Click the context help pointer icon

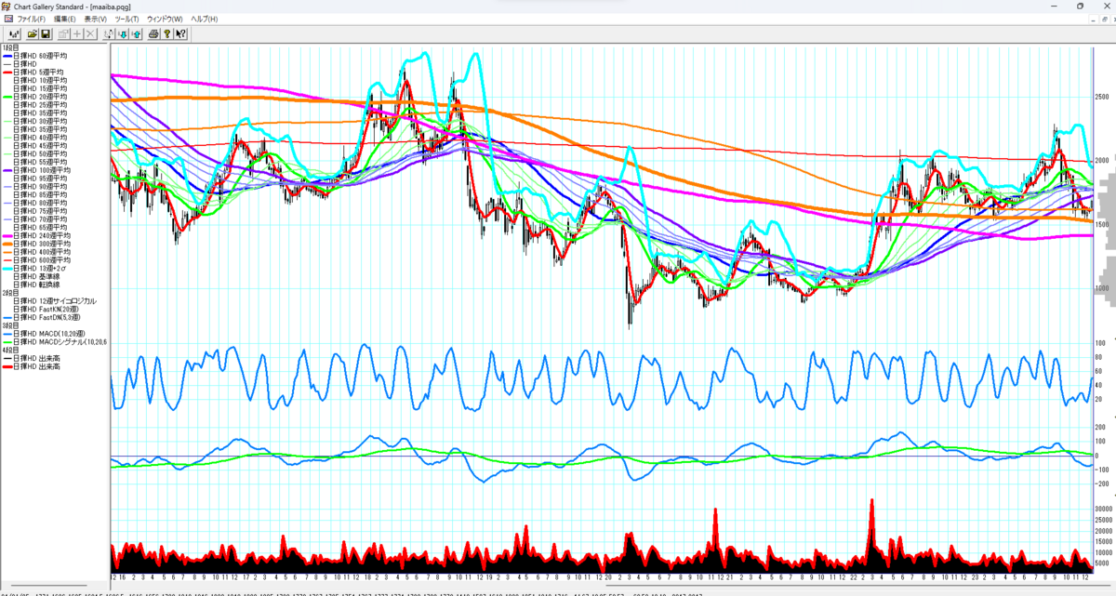click(180, 34)
